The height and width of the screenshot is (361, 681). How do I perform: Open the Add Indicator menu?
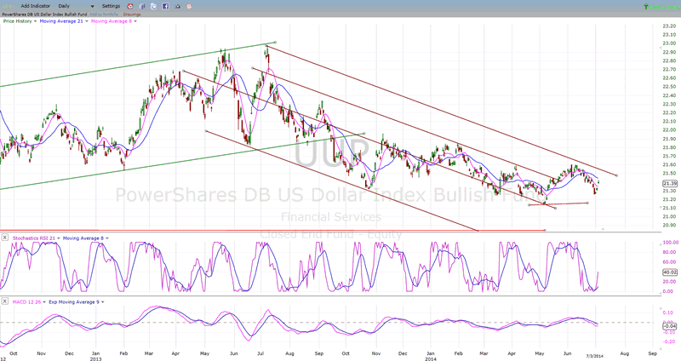pos(37,6)
